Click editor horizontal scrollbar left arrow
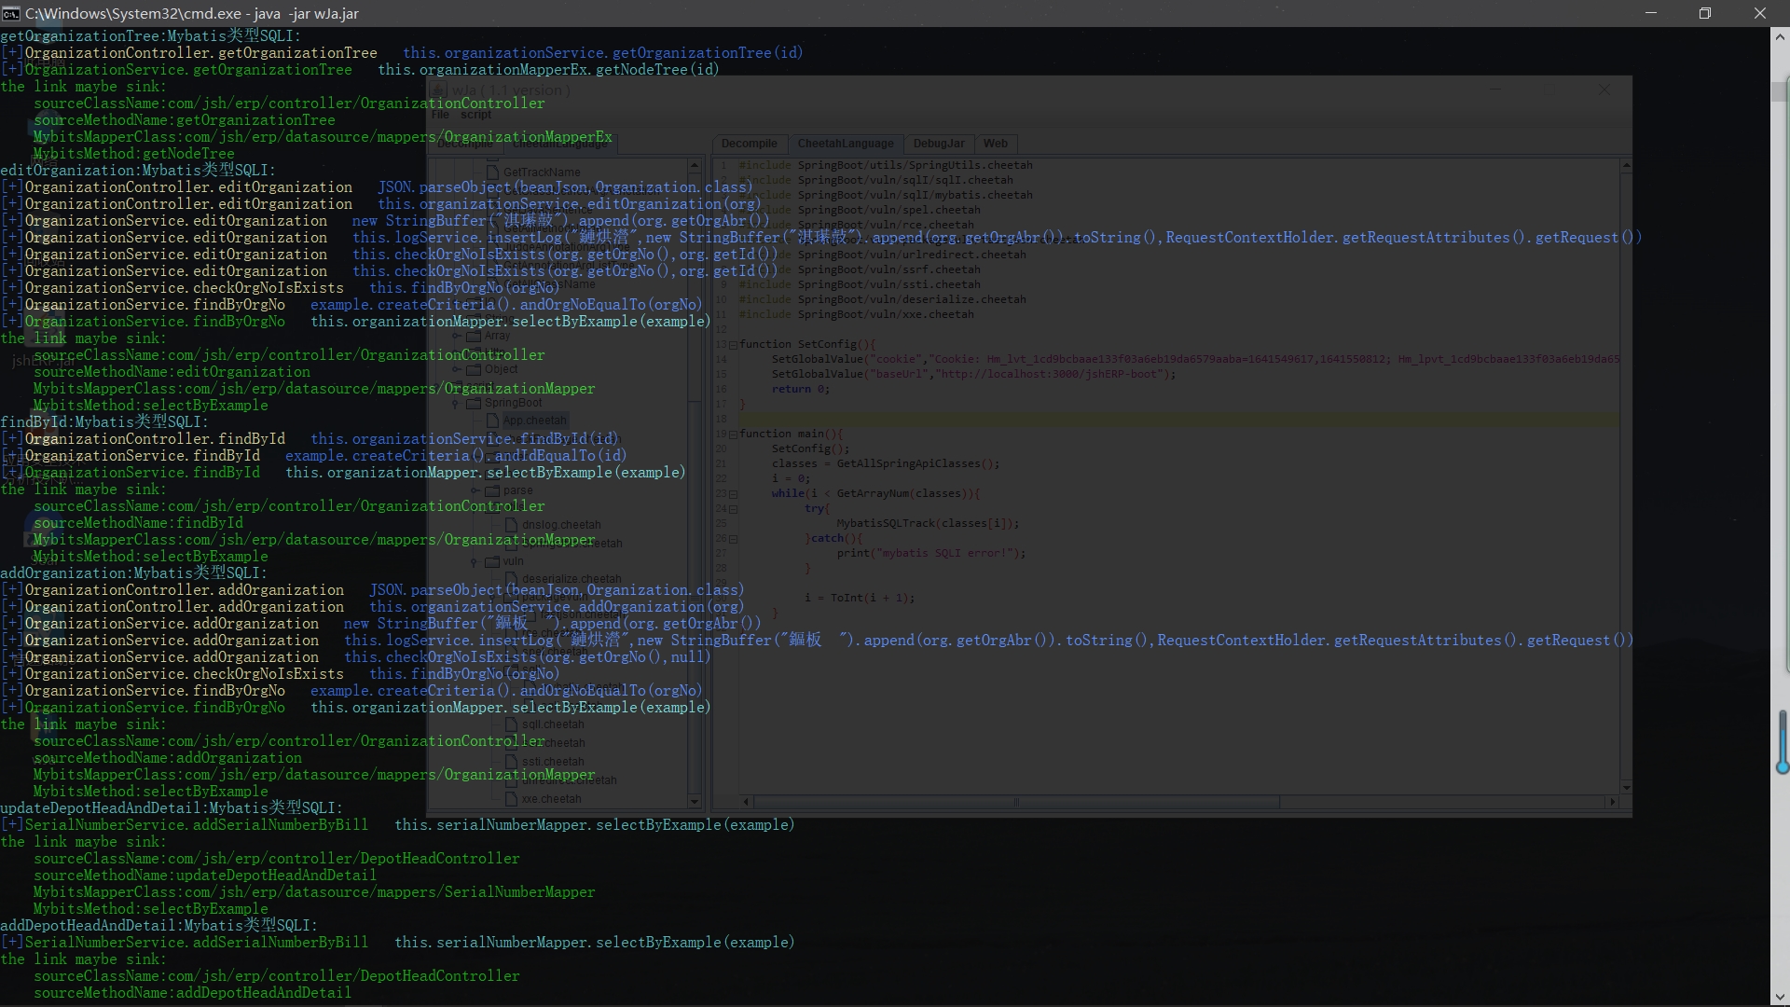 point(745,802)
